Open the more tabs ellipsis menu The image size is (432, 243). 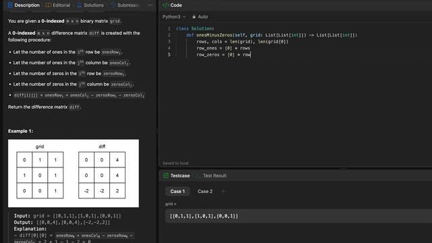tap(150, 5)
